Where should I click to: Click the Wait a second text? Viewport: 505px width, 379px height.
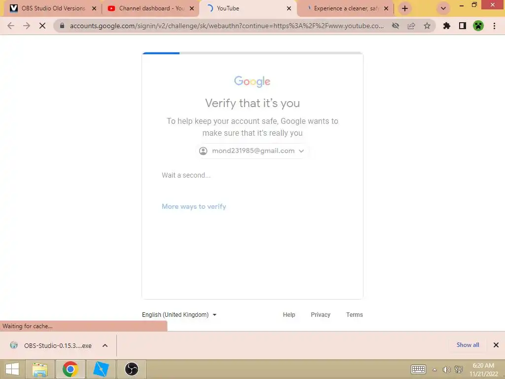pos(186,175)
